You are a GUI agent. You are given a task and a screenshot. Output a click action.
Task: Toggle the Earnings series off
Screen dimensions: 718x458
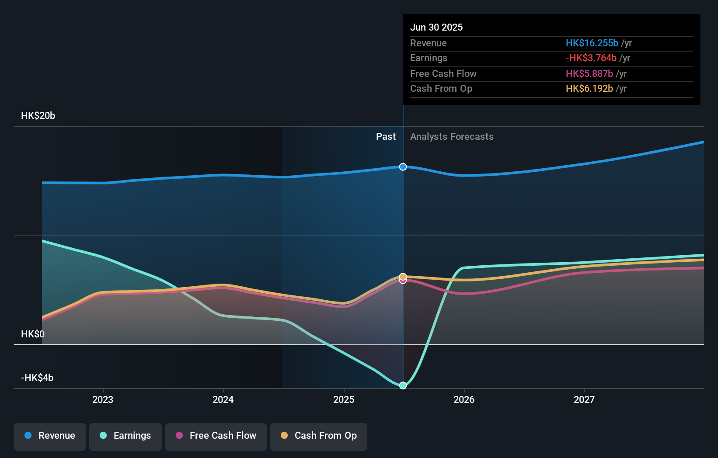point(125,437)
